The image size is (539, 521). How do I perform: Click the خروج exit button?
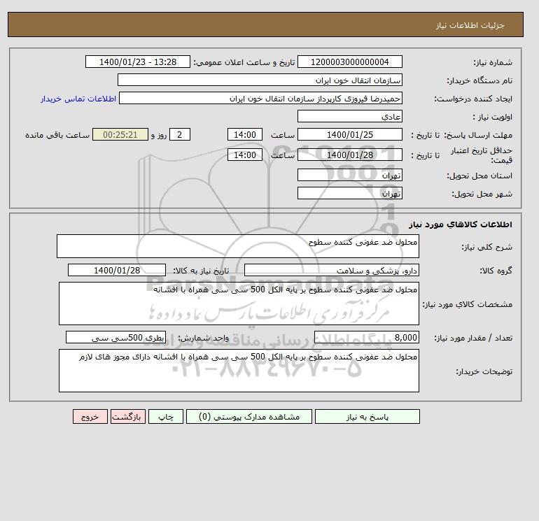[90, 417]
